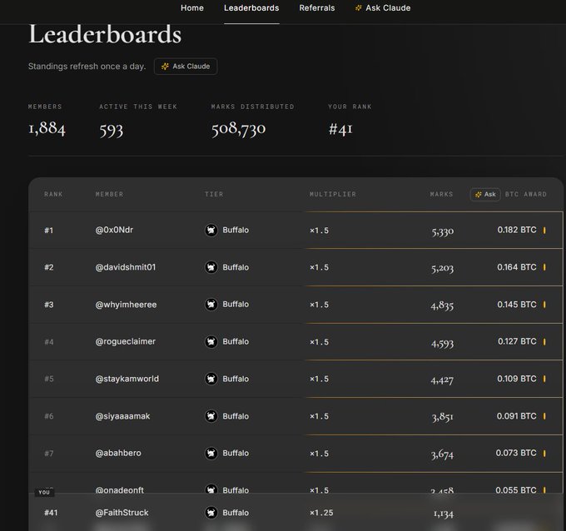
Task: Click Buffalo tier icon for @davidshmit01
Action: [211, 267]
